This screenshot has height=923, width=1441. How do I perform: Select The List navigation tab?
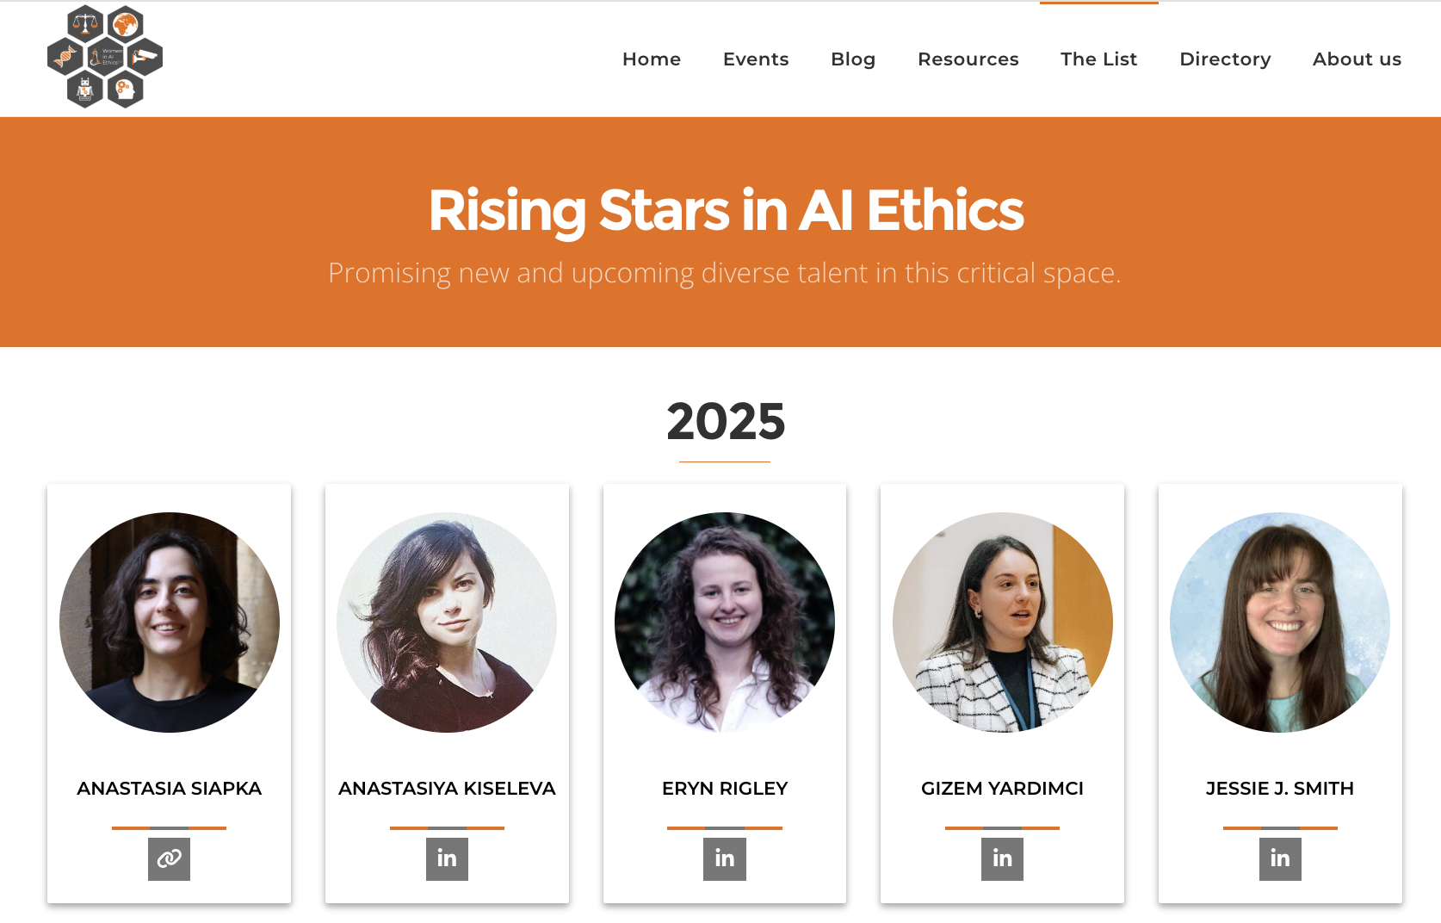pos(1098,59)
